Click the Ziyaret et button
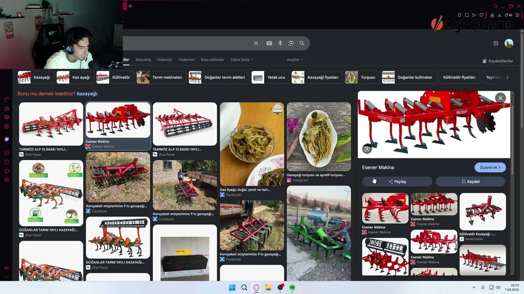This screenshot has width=524, height=294. click(x=490, y=167)
